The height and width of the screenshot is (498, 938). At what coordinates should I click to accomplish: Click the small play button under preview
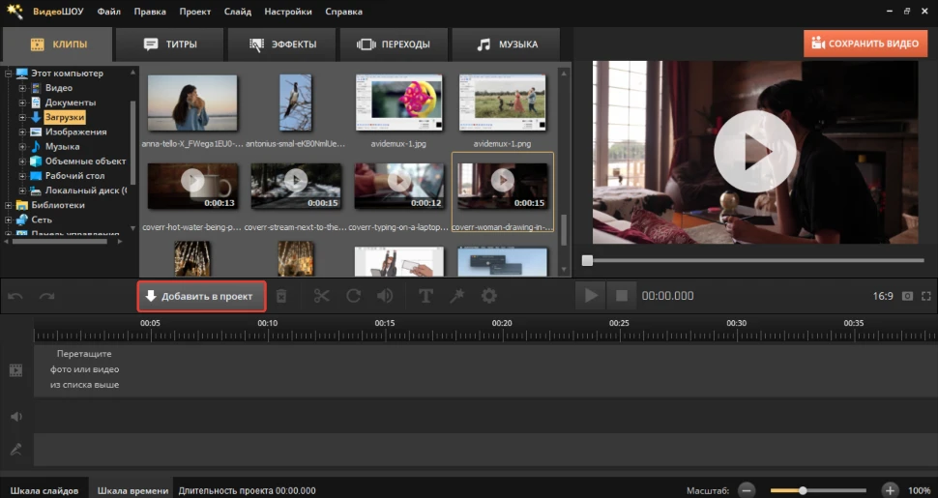click(591, 296)
